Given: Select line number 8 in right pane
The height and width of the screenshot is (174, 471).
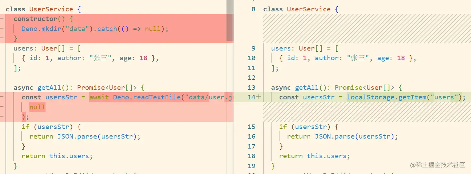Looking at the screenshot, I should [253, 9].
